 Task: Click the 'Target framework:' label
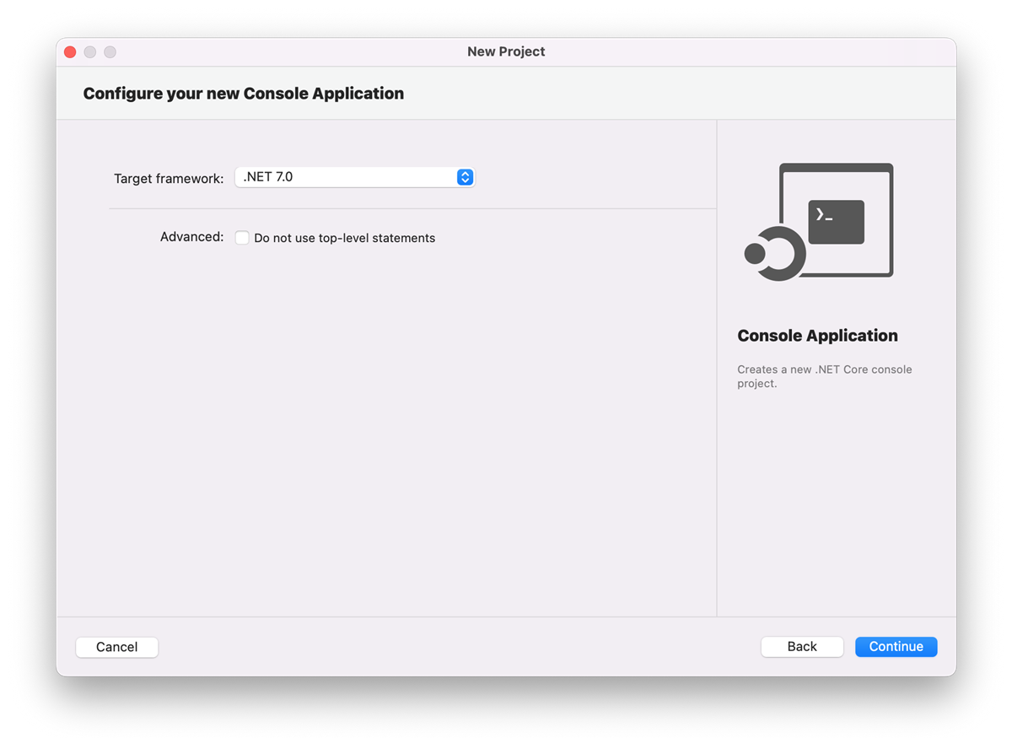[x=169, y=179]
